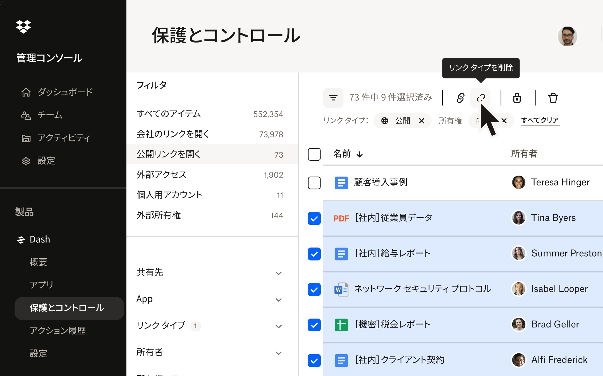Select the ダッシュボード menu item
This screenshot has height=376, width=603.
coord(65,92)
